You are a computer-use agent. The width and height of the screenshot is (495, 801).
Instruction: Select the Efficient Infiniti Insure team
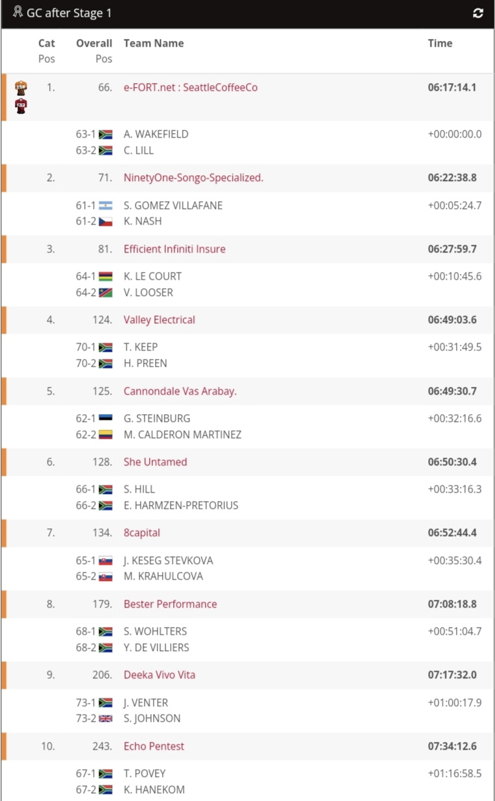click(175, 249)
